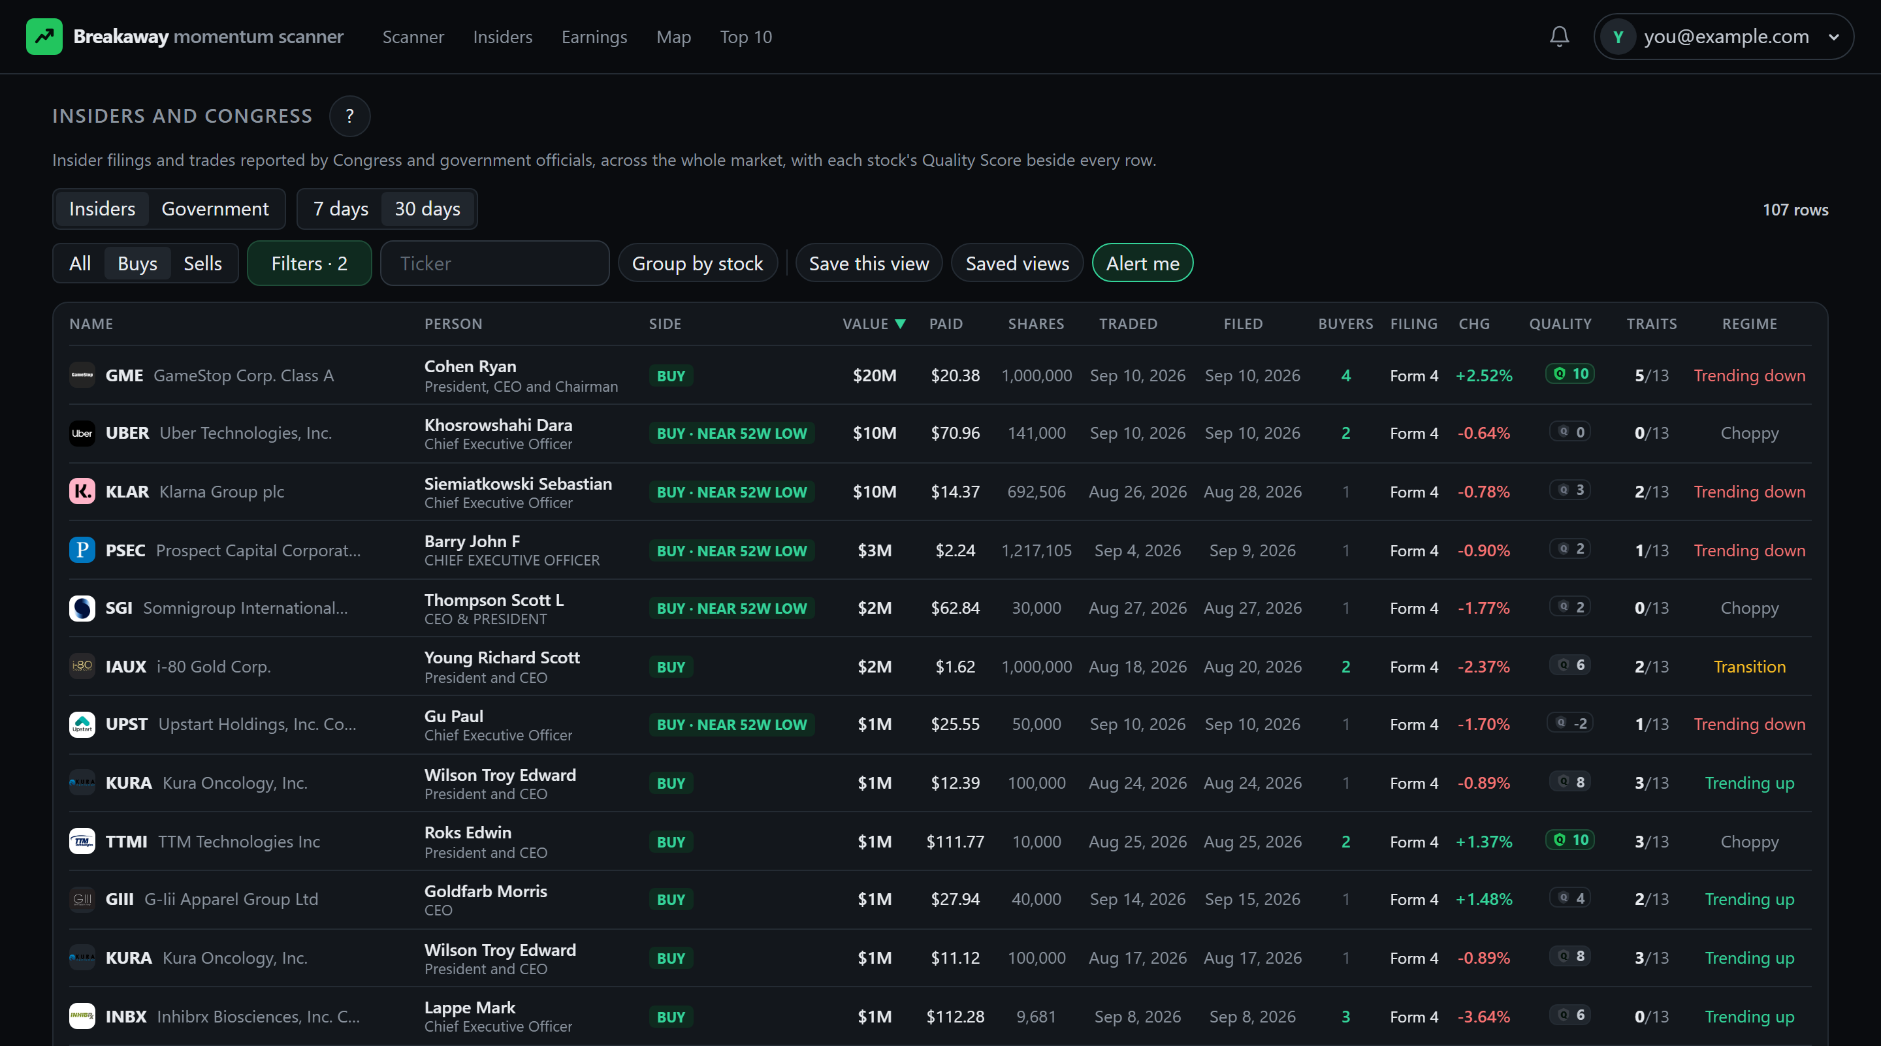Click the Prospect Capital P logo
This screenshot has height=1046, width=1881.
[82, 550]
